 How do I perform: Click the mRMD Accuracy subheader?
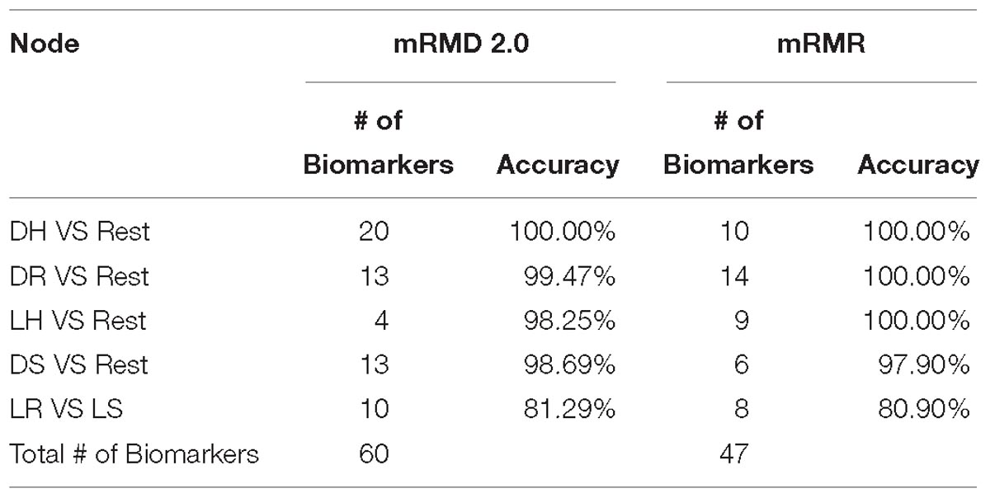(x=558, y=165)
